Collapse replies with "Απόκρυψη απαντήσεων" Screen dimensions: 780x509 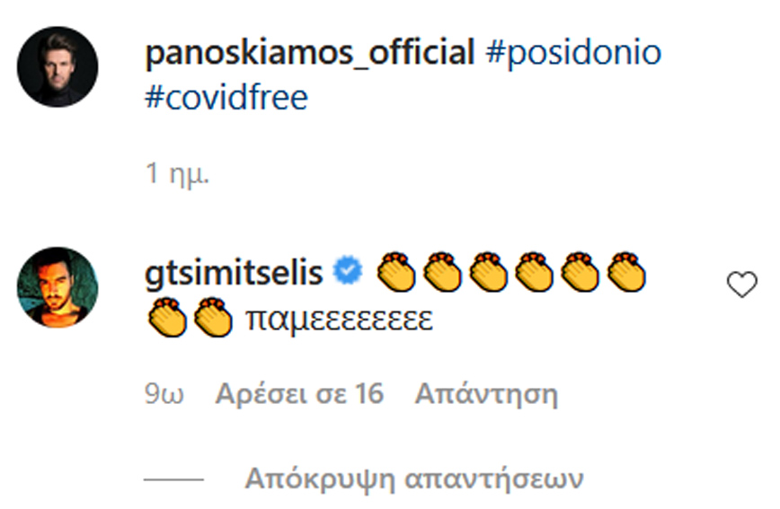[x=413, y=477]
